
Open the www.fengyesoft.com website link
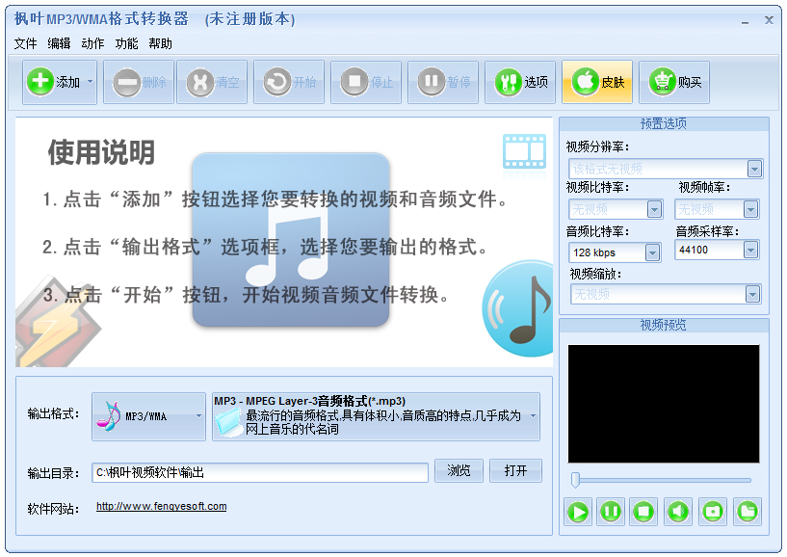(161, 506)
